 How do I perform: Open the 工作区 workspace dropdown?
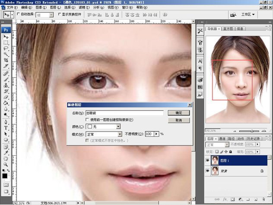248,14
